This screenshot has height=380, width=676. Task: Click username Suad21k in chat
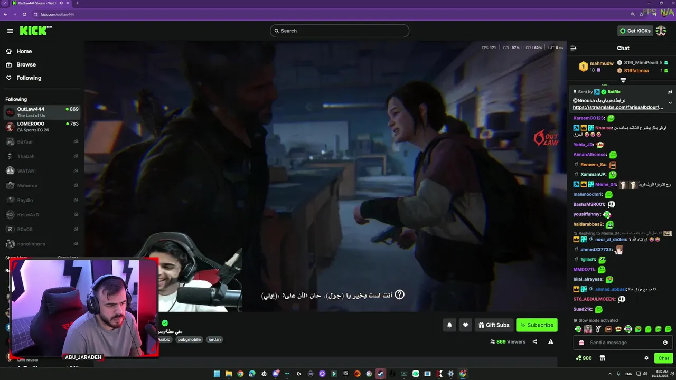click(x=583, y=309)
